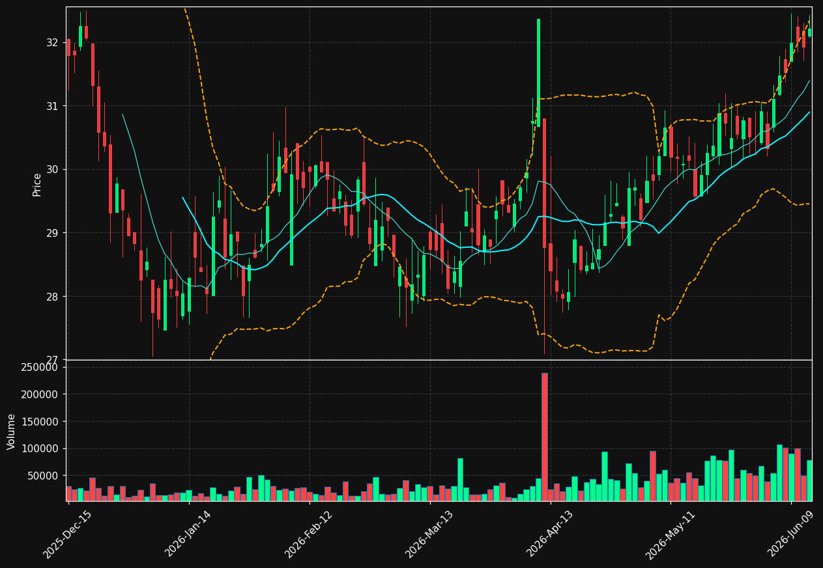Screen dimensions: 823x568
Task: Click the 2026-May-11 date label
Action: (671, 535)
